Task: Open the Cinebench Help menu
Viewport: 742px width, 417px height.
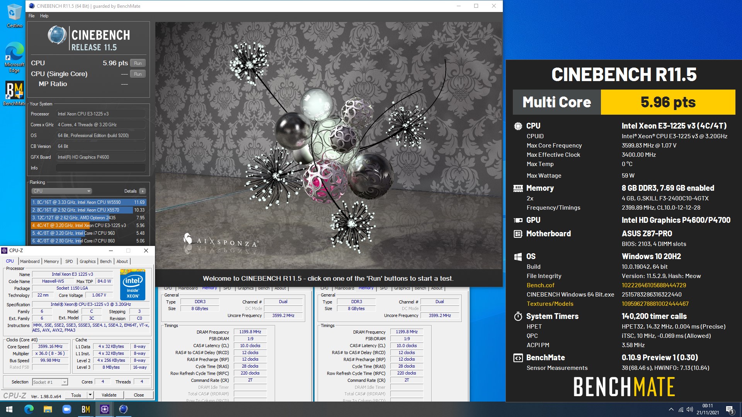Action: point(44,16)
